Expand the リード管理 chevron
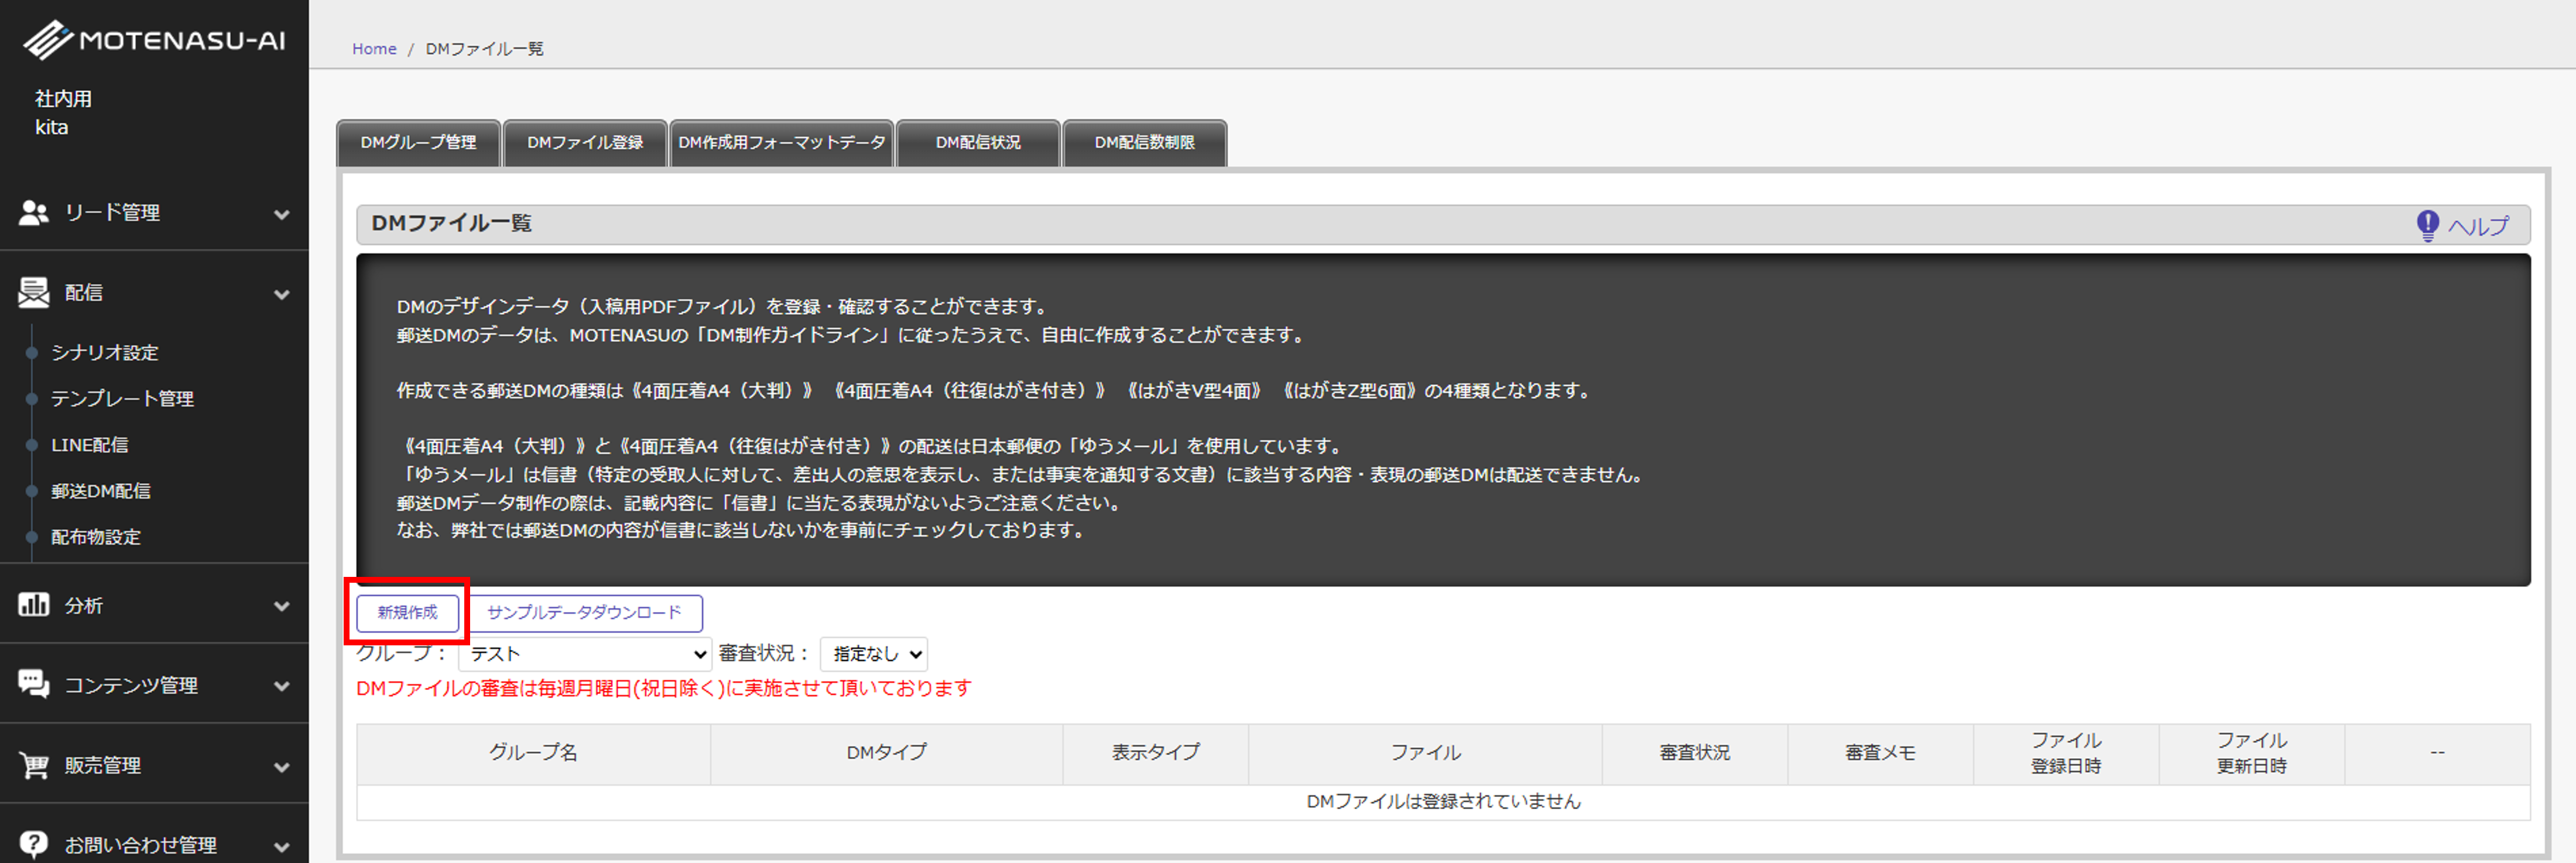The height and width of the screenshot is (863, 2576). (x=282, y=214)
